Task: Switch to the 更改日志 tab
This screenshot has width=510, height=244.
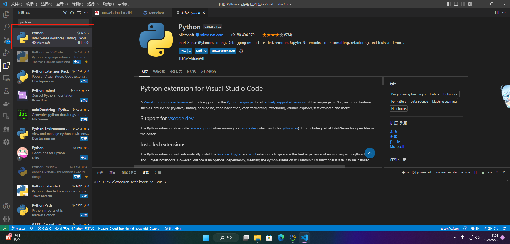Action: tap(176, 71)
